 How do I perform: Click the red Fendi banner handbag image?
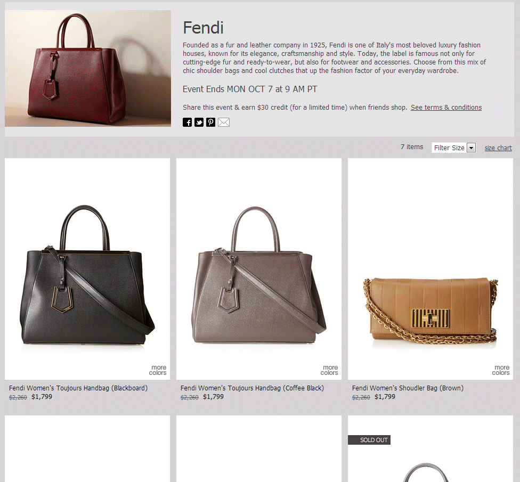(88, 68)
